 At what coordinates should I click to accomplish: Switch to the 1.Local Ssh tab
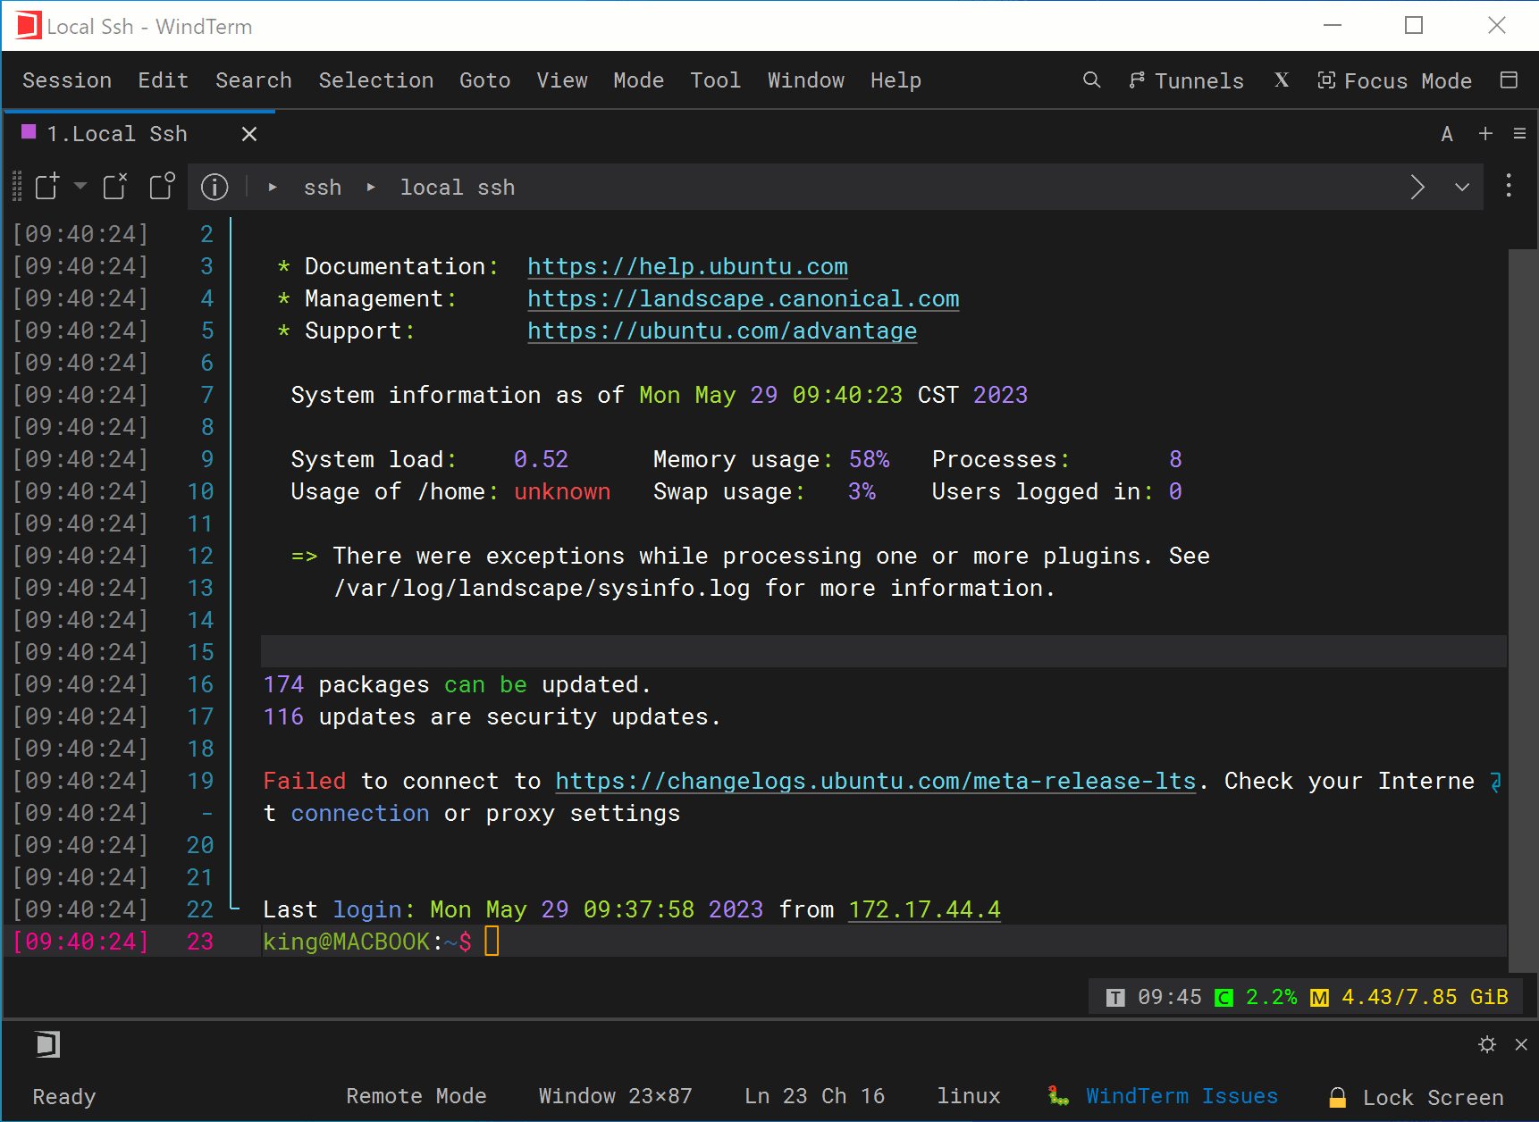pos(116,133)
